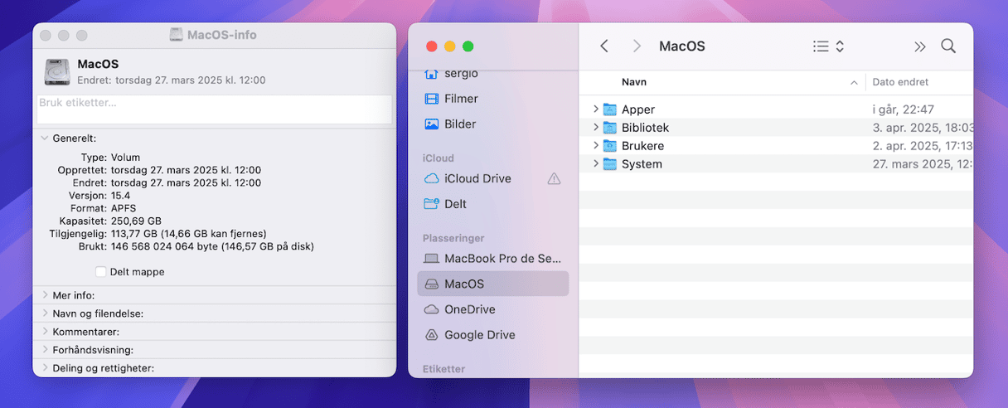
Task: Click the Finder window title MacOS
Action: (682, 46)
